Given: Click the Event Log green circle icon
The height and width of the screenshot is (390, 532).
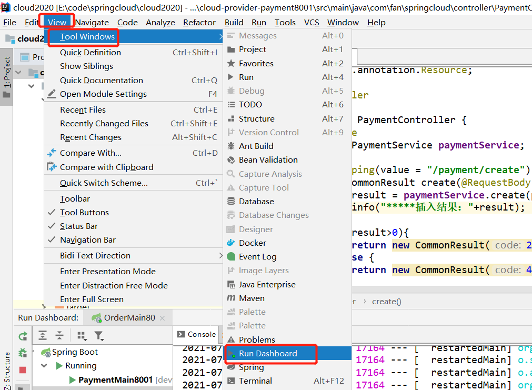Looking at the screenshot, I should [x=230, y=257].
